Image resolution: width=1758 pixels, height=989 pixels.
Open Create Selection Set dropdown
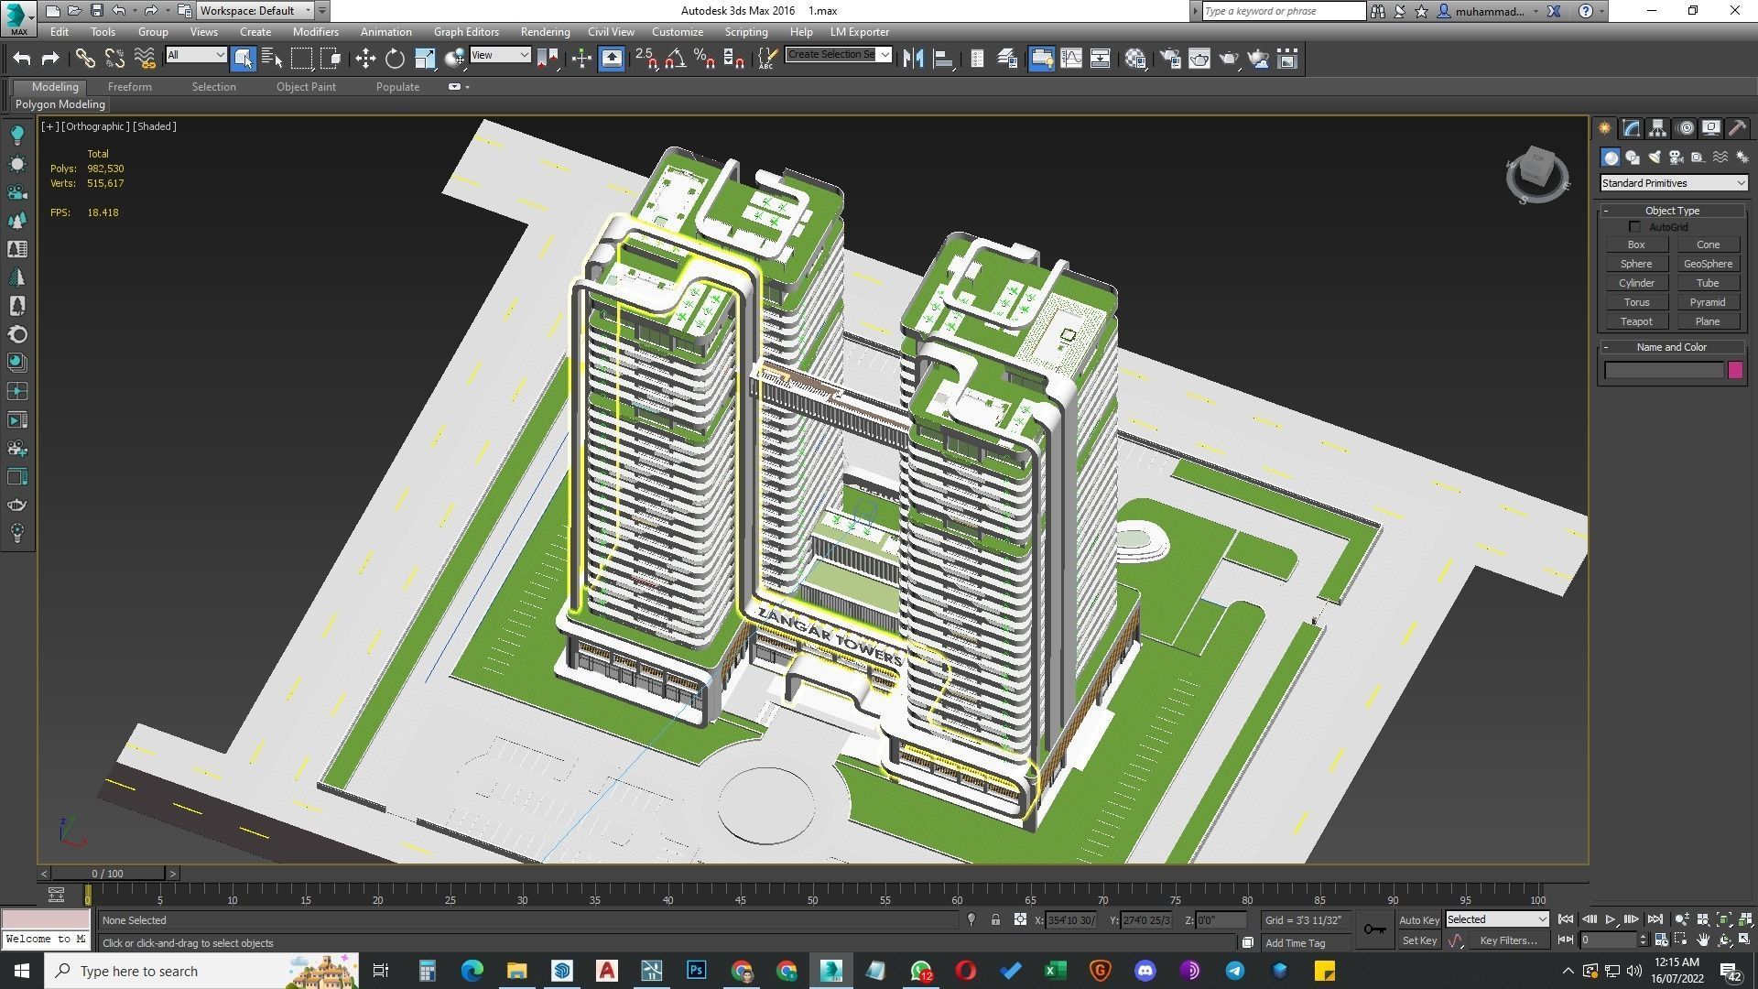pos(839,55)
